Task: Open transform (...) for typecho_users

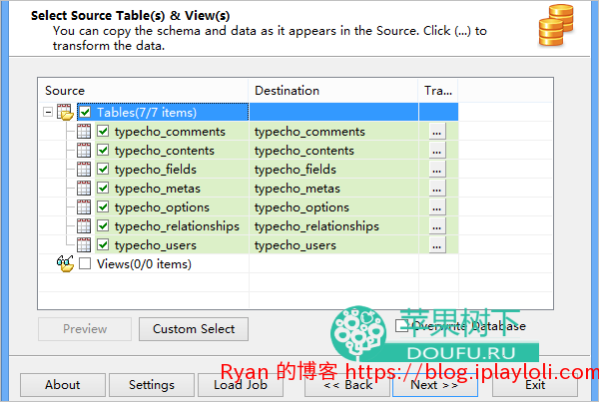Action: 437,245
